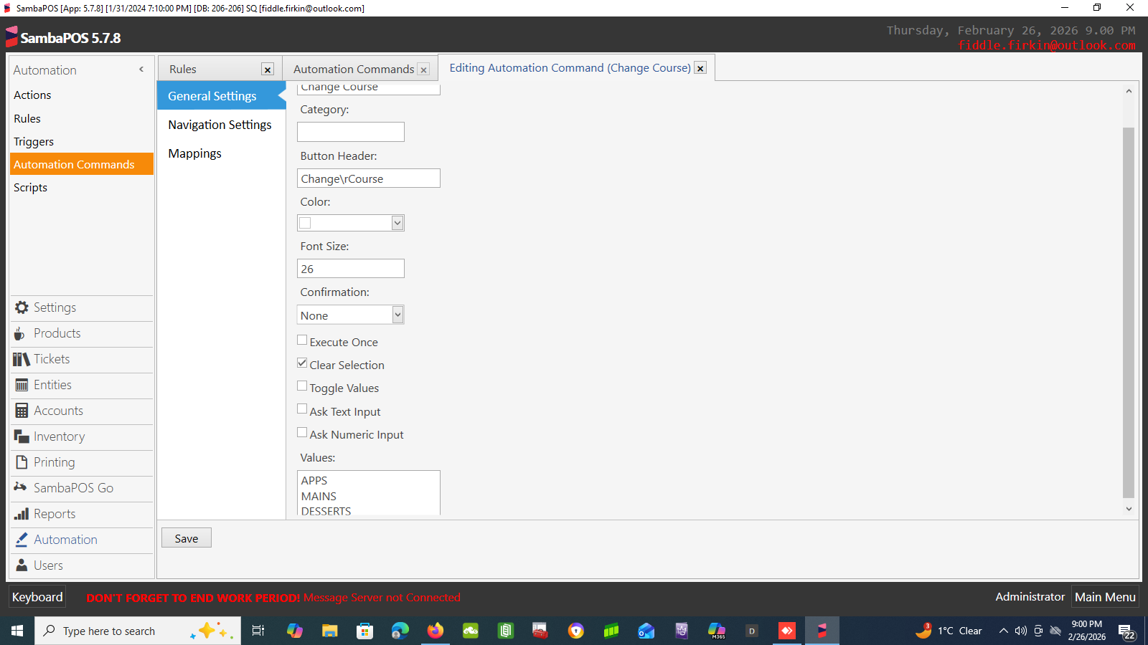Viewport: 1148px width, 645px height.
Task: Click the white color swatch box
Action: (306, 223)
